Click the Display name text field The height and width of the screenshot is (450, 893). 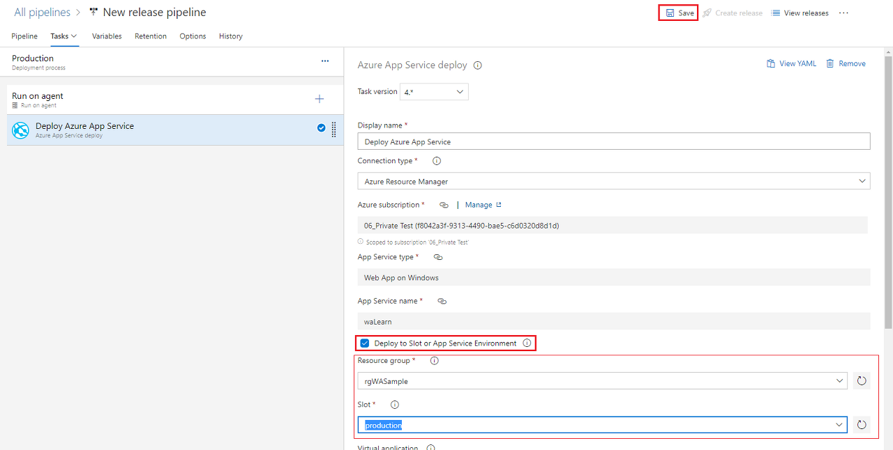614,141
